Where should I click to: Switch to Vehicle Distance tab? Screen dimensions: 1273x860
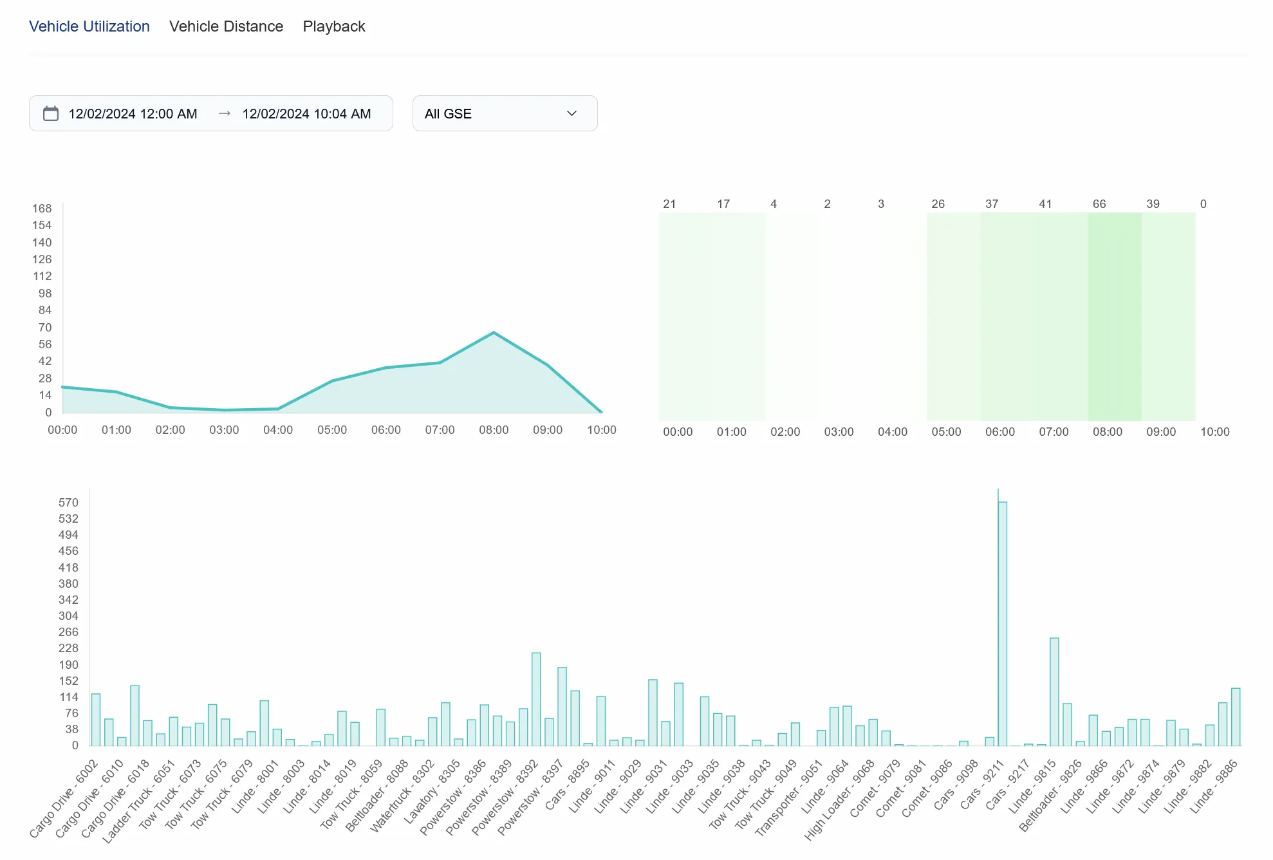click(226, 26)
